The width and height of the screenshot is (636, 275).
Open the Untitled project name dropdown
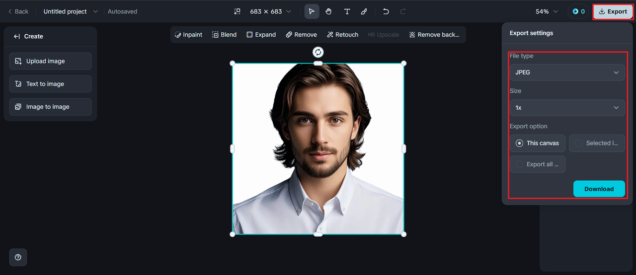pos(71,11)
